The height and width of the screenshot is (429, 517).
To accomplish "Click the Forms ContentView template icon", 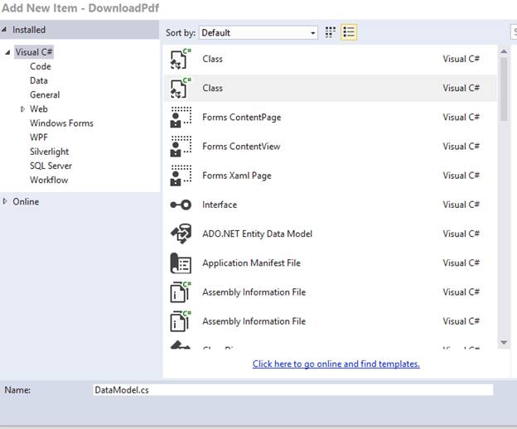I will click(180, 147).
